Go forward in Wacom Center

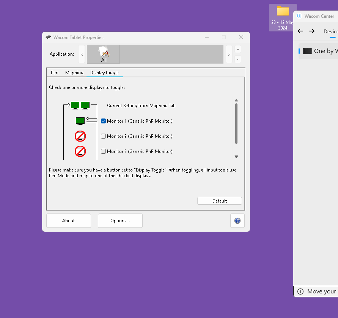[x=312, y=31]
